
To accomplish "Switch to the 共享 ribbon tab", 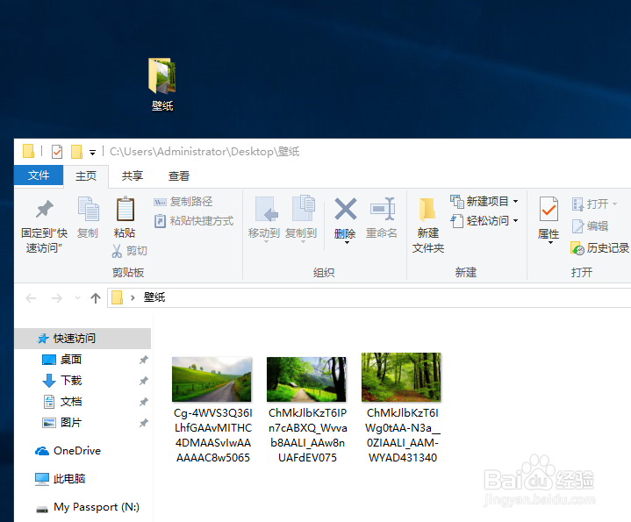I will 133,176.
